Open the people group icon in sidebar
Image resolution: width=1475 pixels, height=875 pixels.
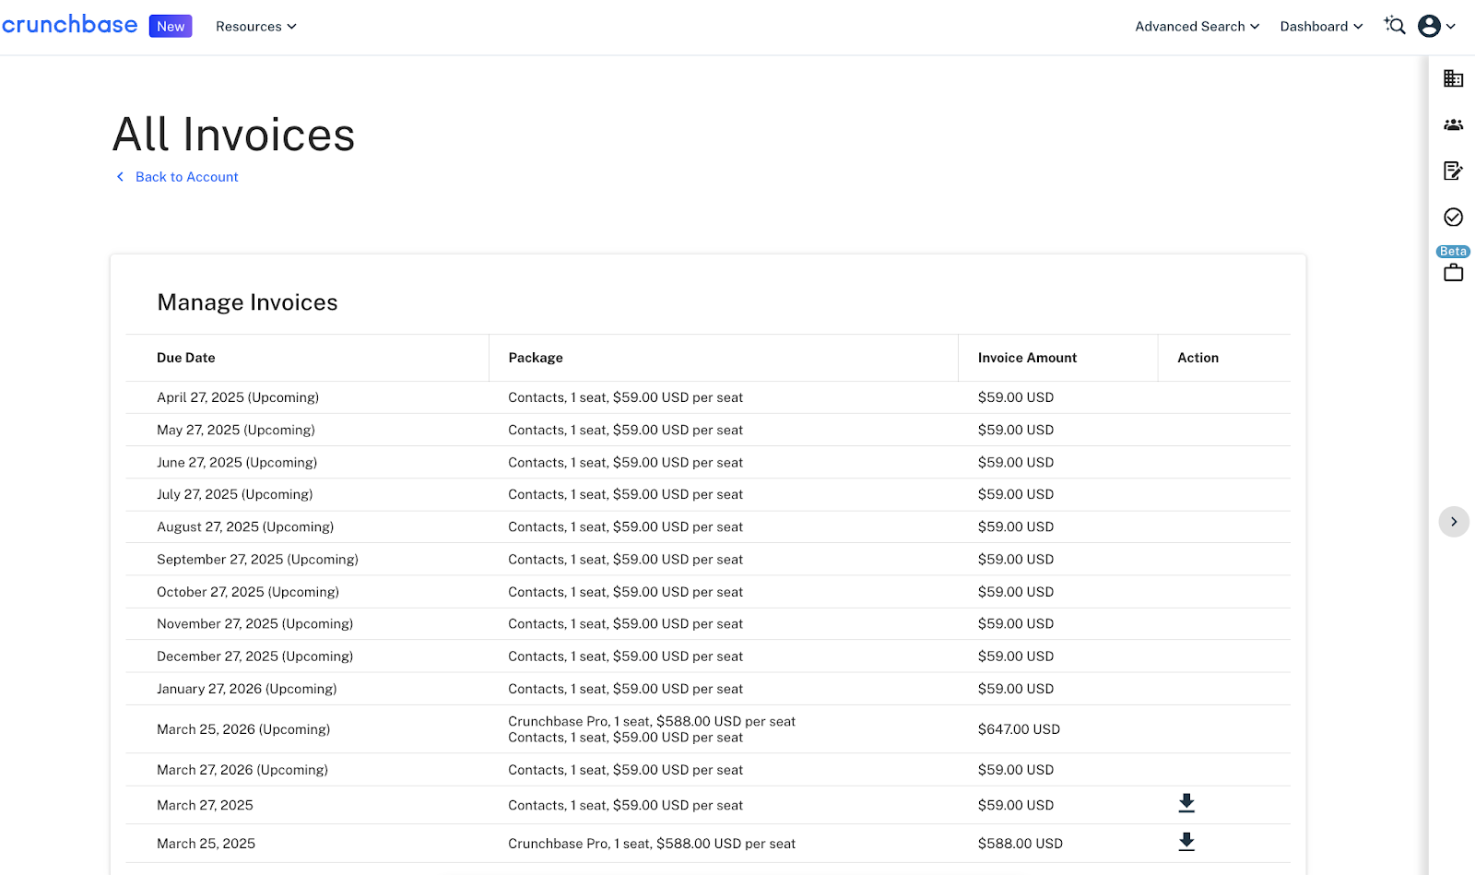(1454, 124)
